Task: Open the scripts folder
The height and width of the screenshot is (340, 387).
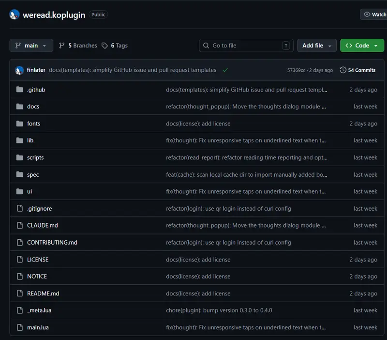Action: (35, 157)
